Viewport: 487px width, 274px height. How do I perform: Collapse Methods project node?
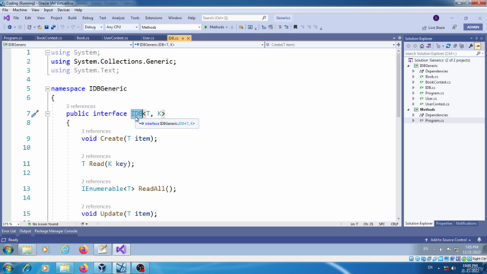(409, 110)
